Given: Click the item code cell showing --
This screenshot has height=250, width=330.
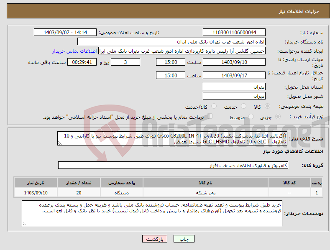Looking at the screenshot, I should [x=289, y=193].
